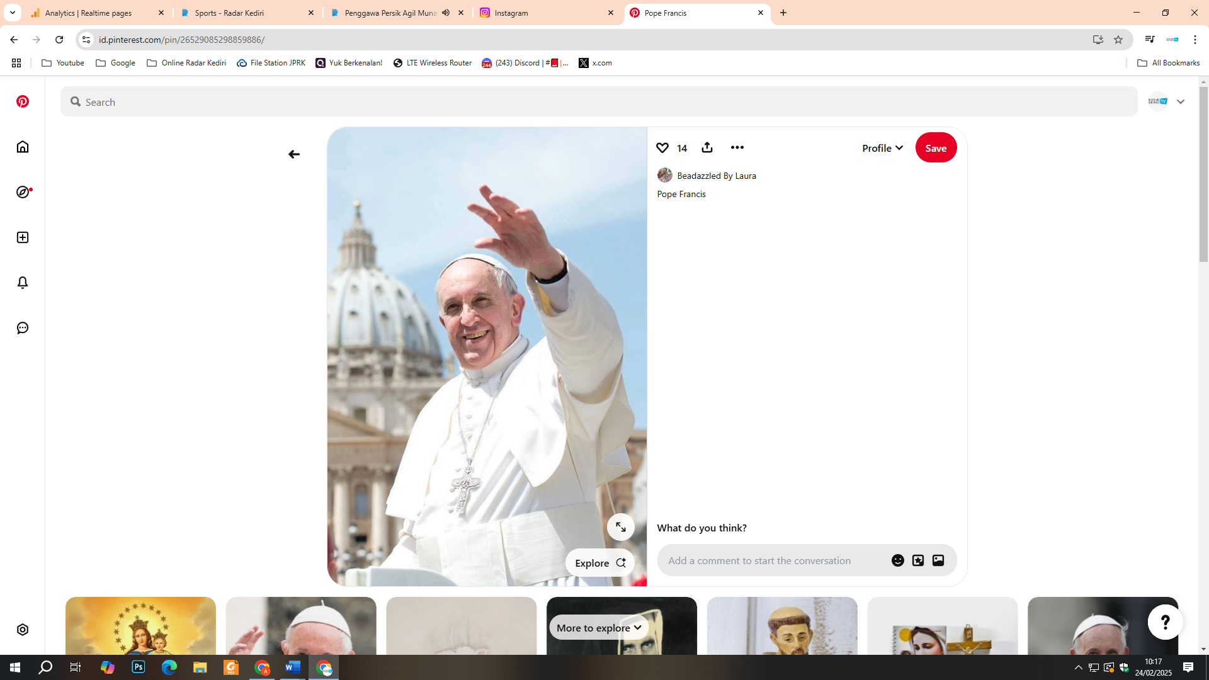This screenshot has height=680, width=1209.
Task: Click the Create plus icon in sidebar
Action: click(23, 237)
